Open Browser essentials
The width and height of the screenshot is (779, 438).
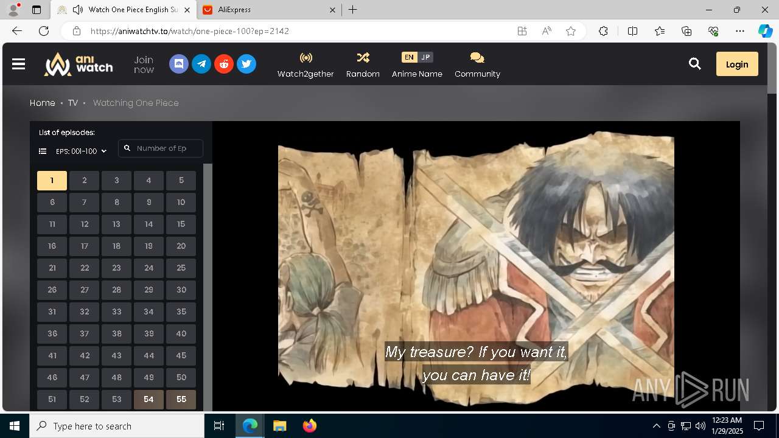pyautogui.click(x=713, y=31)
